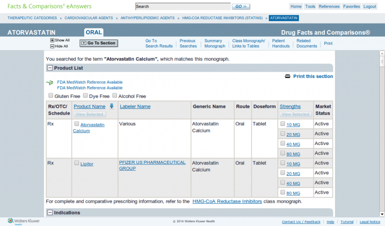This screenshot has height=226, width=385.
Task: Open first FDA MedWatch Reference Available link
Action: pos(90,82)
